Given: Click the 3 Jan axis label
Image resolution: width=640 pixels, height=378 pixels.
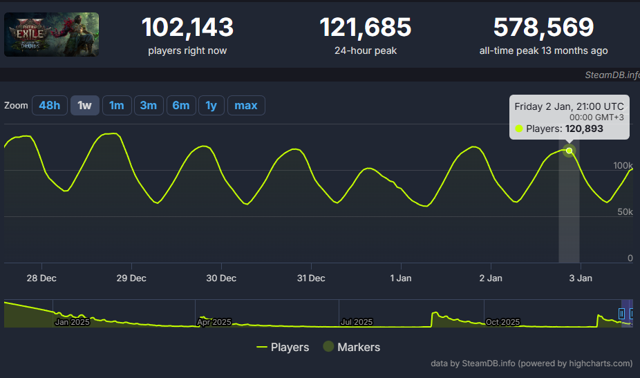Looking at the screenshot, I should click(x=581, y=278).
